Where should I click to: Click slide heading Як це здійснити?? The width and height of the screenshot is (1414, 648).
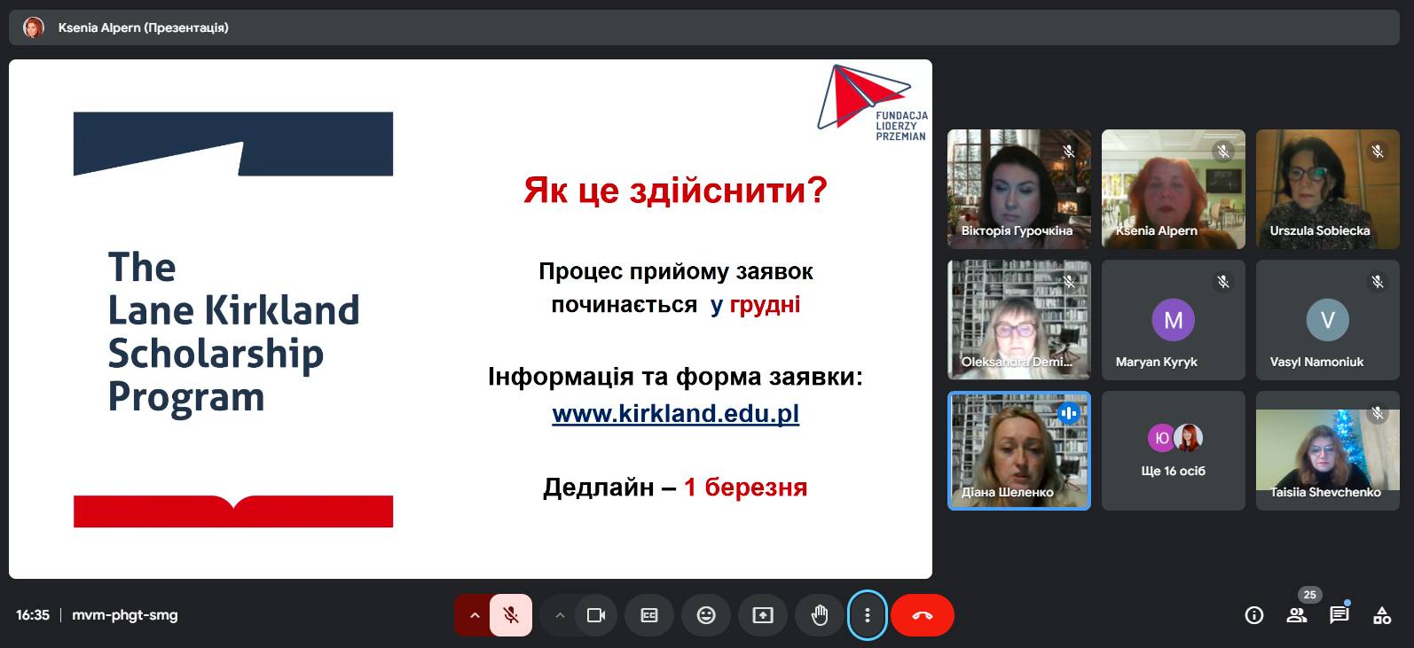(x=675, y=190)
